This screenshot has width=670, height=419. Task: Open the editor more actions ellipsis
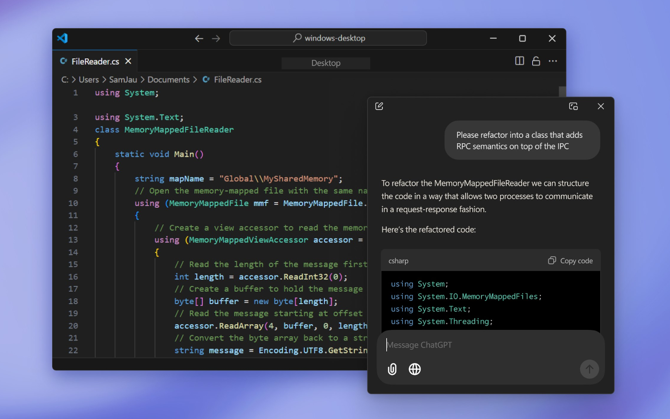pos(553,61)
